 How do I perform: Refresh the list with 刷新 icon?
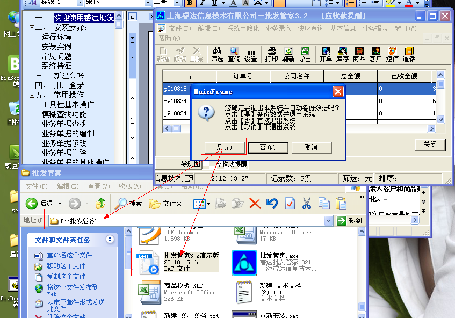pos(288,52)
